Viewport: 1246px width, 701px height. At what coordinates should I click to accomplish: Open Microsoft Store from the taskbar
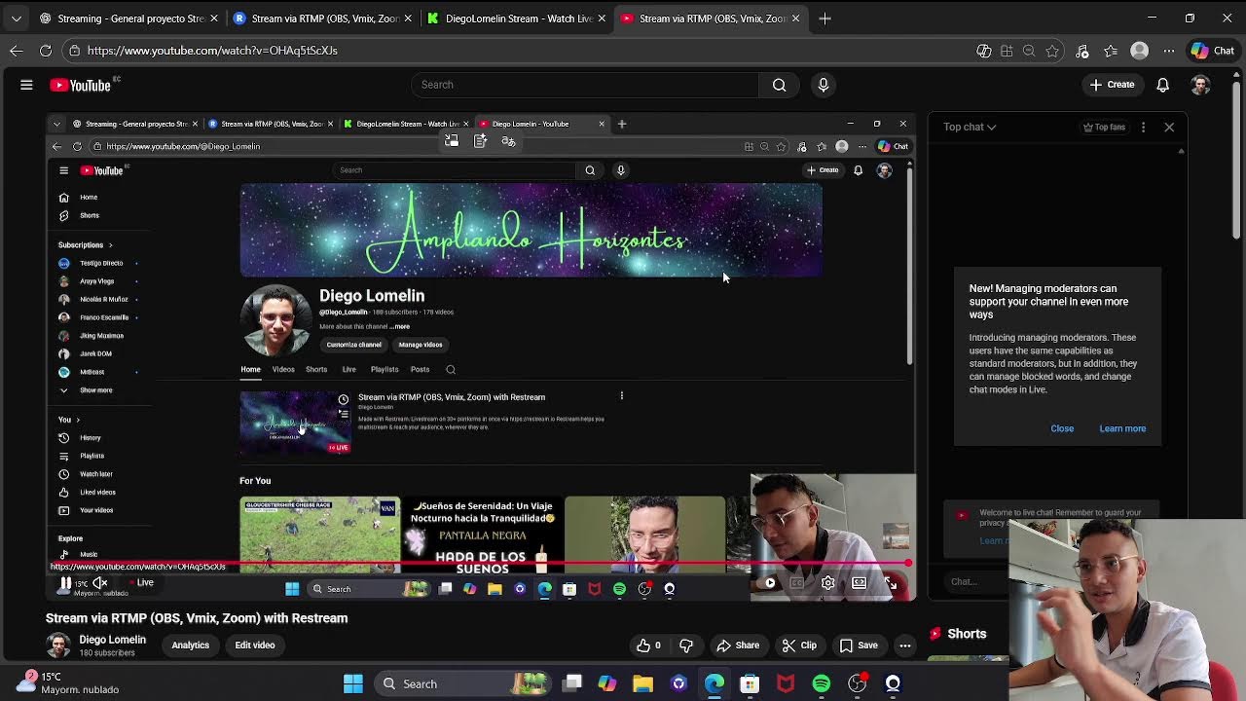[750, 683]
